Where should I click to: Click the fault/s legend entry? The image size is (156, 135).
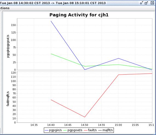pos(90,130)
